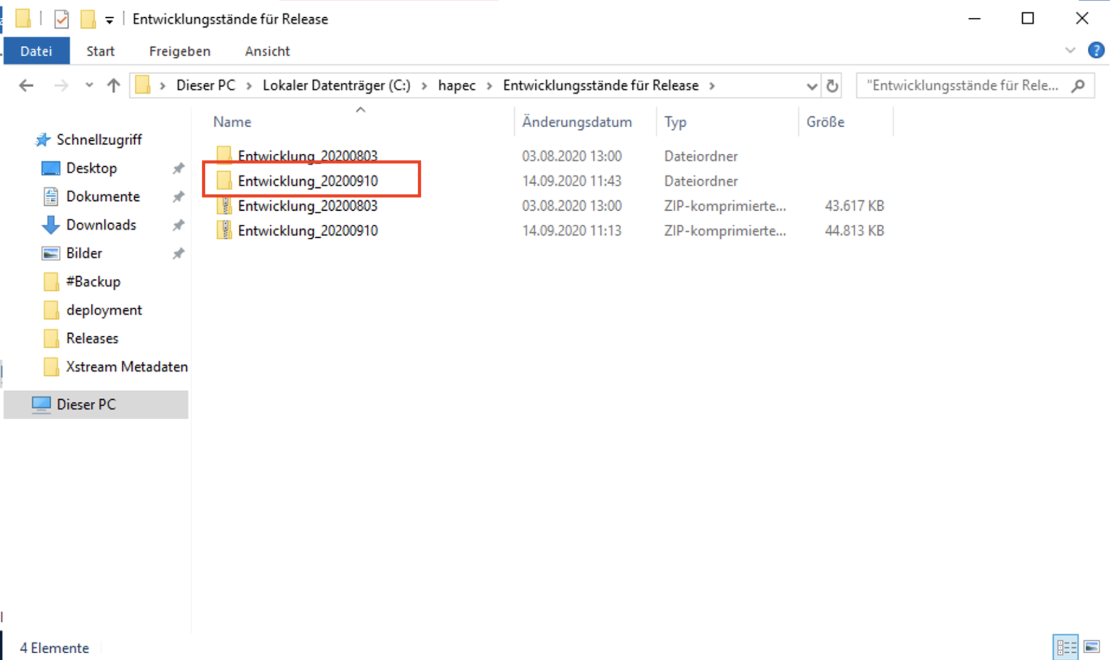Click Properties icon in quick access toolbar
Image resolution: width=1110 pixels, height=660 pixels.
[61, 20]
